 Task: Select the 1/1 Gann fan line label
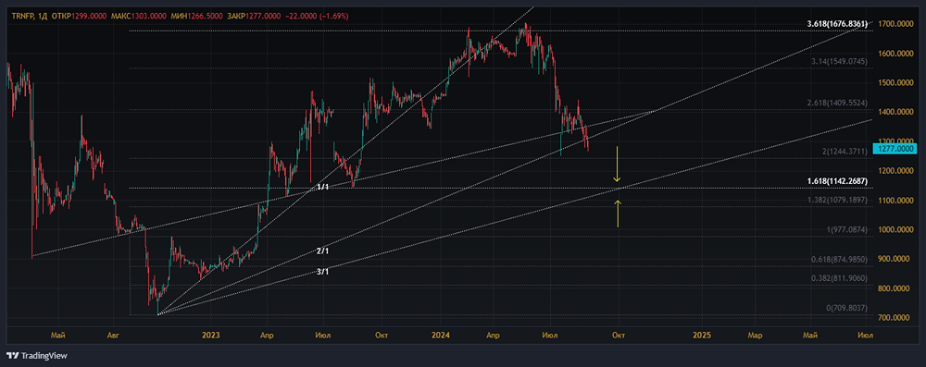322,187
